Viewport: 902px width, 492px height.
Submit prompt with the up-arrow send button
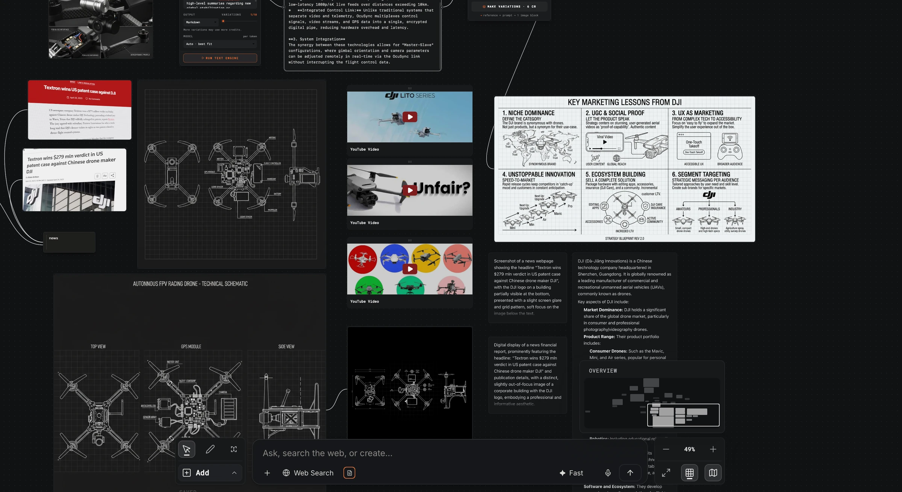pyautogui.click(x=630, y=473)
